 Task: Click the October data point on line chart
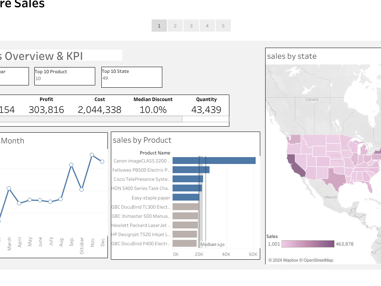tap(82, 190)
